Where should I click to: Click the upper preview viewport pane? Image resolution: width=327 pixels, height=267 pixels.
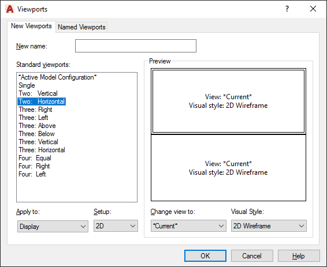[228, 101]
